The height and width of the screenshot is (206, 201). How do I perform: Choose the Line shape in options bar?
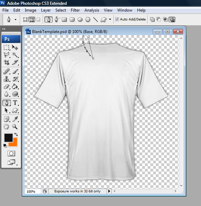[95, 19]
